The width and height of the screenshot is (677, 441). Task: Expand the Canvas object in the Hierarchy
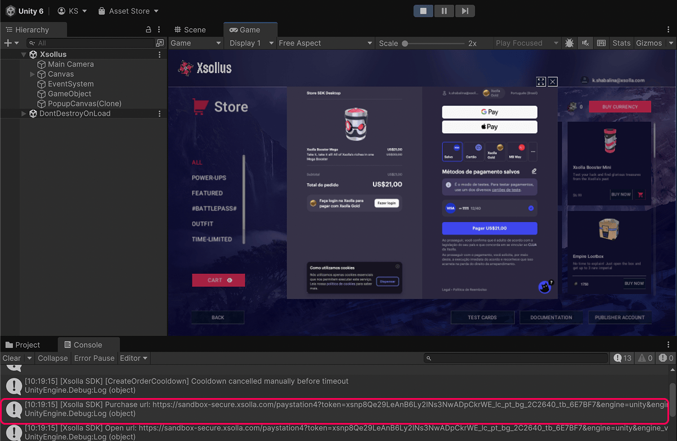32,74
